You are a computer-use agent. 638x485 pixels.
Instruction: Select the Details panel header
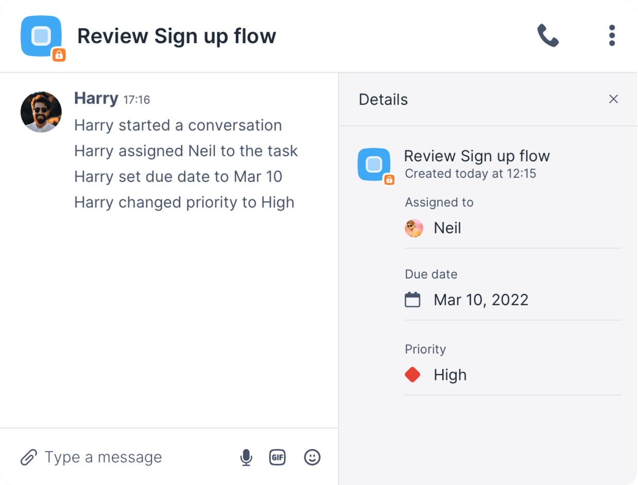[384, 99]
